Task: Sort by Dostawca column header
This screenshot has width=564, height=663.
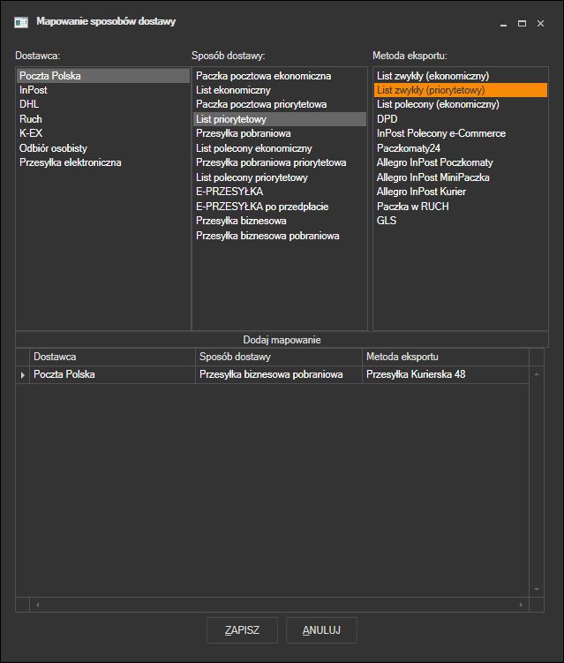Action: pyautogui.click(x=112, y=357)
